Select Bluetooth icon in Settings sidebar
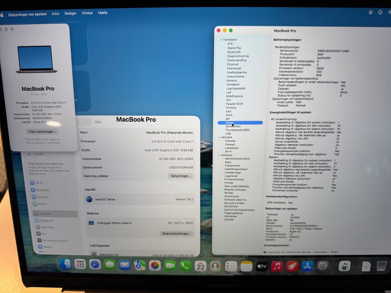This screenshot has width=391, height=293. coord(33,190)
